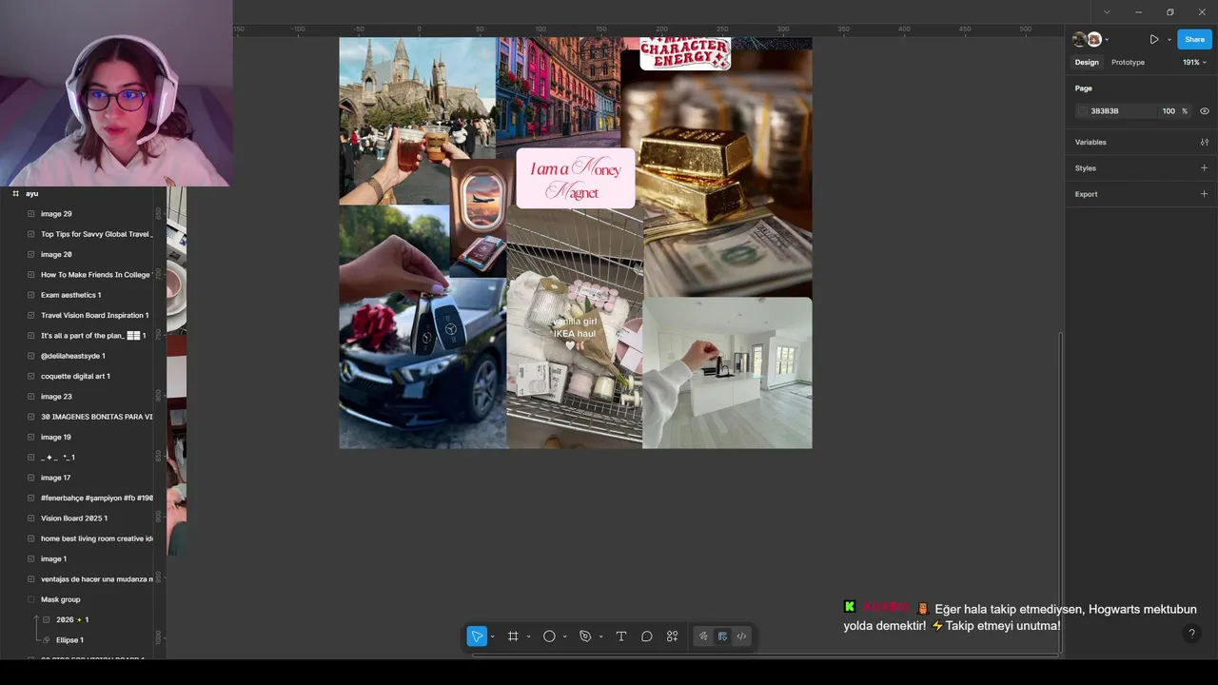This screenshot has height=685, width=1218.
Task: Open the 191% zoom dropdown
Action: tap(1194, 63)
